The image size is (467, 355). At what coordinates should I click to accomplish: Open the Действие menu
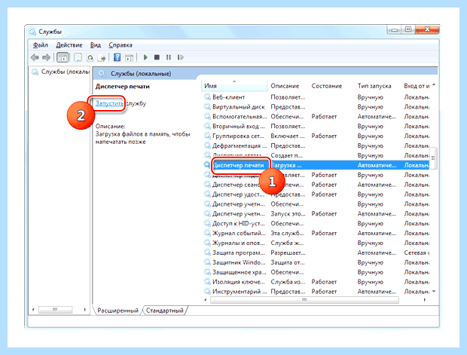click(69, 45)
